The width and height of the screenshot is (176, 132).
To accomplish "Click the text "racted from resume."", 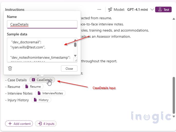I will pyautogui.click(x=96, y=18).
